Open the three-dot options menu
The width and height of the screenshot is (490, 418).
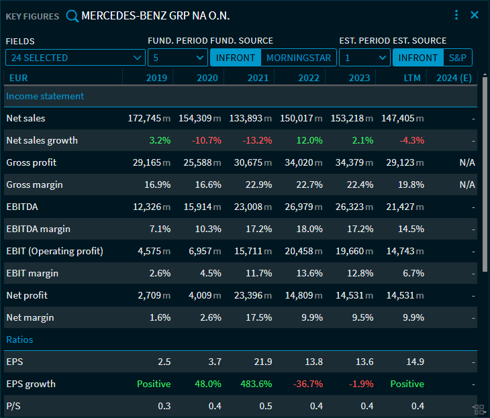456,15
